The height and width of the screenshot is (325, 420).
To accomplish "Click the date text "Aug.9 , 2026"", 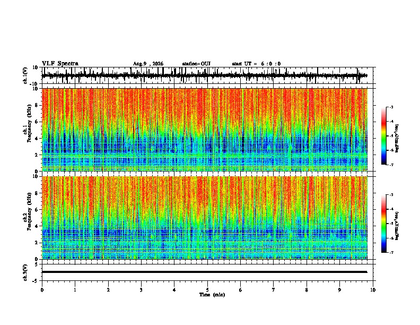I will (148, 64).
